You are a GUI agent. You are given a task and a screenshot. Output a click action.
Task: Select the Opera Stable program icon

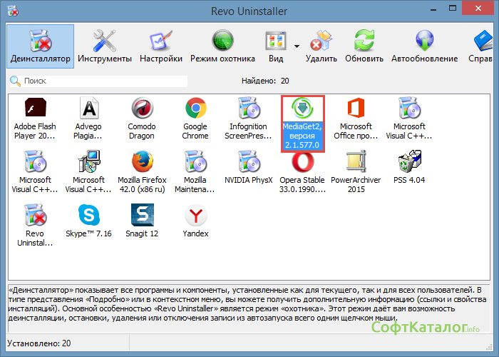tap(302, 163)
